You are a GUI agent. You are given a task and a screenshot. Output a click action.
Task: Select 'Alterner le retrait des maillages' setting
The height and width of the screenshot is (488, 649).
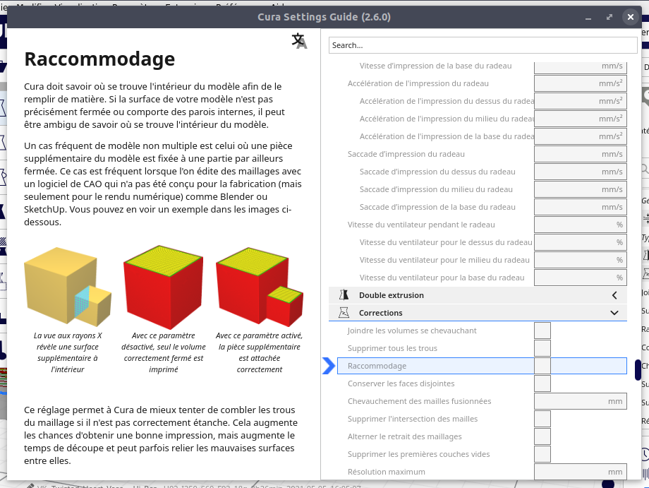point(405,436)
